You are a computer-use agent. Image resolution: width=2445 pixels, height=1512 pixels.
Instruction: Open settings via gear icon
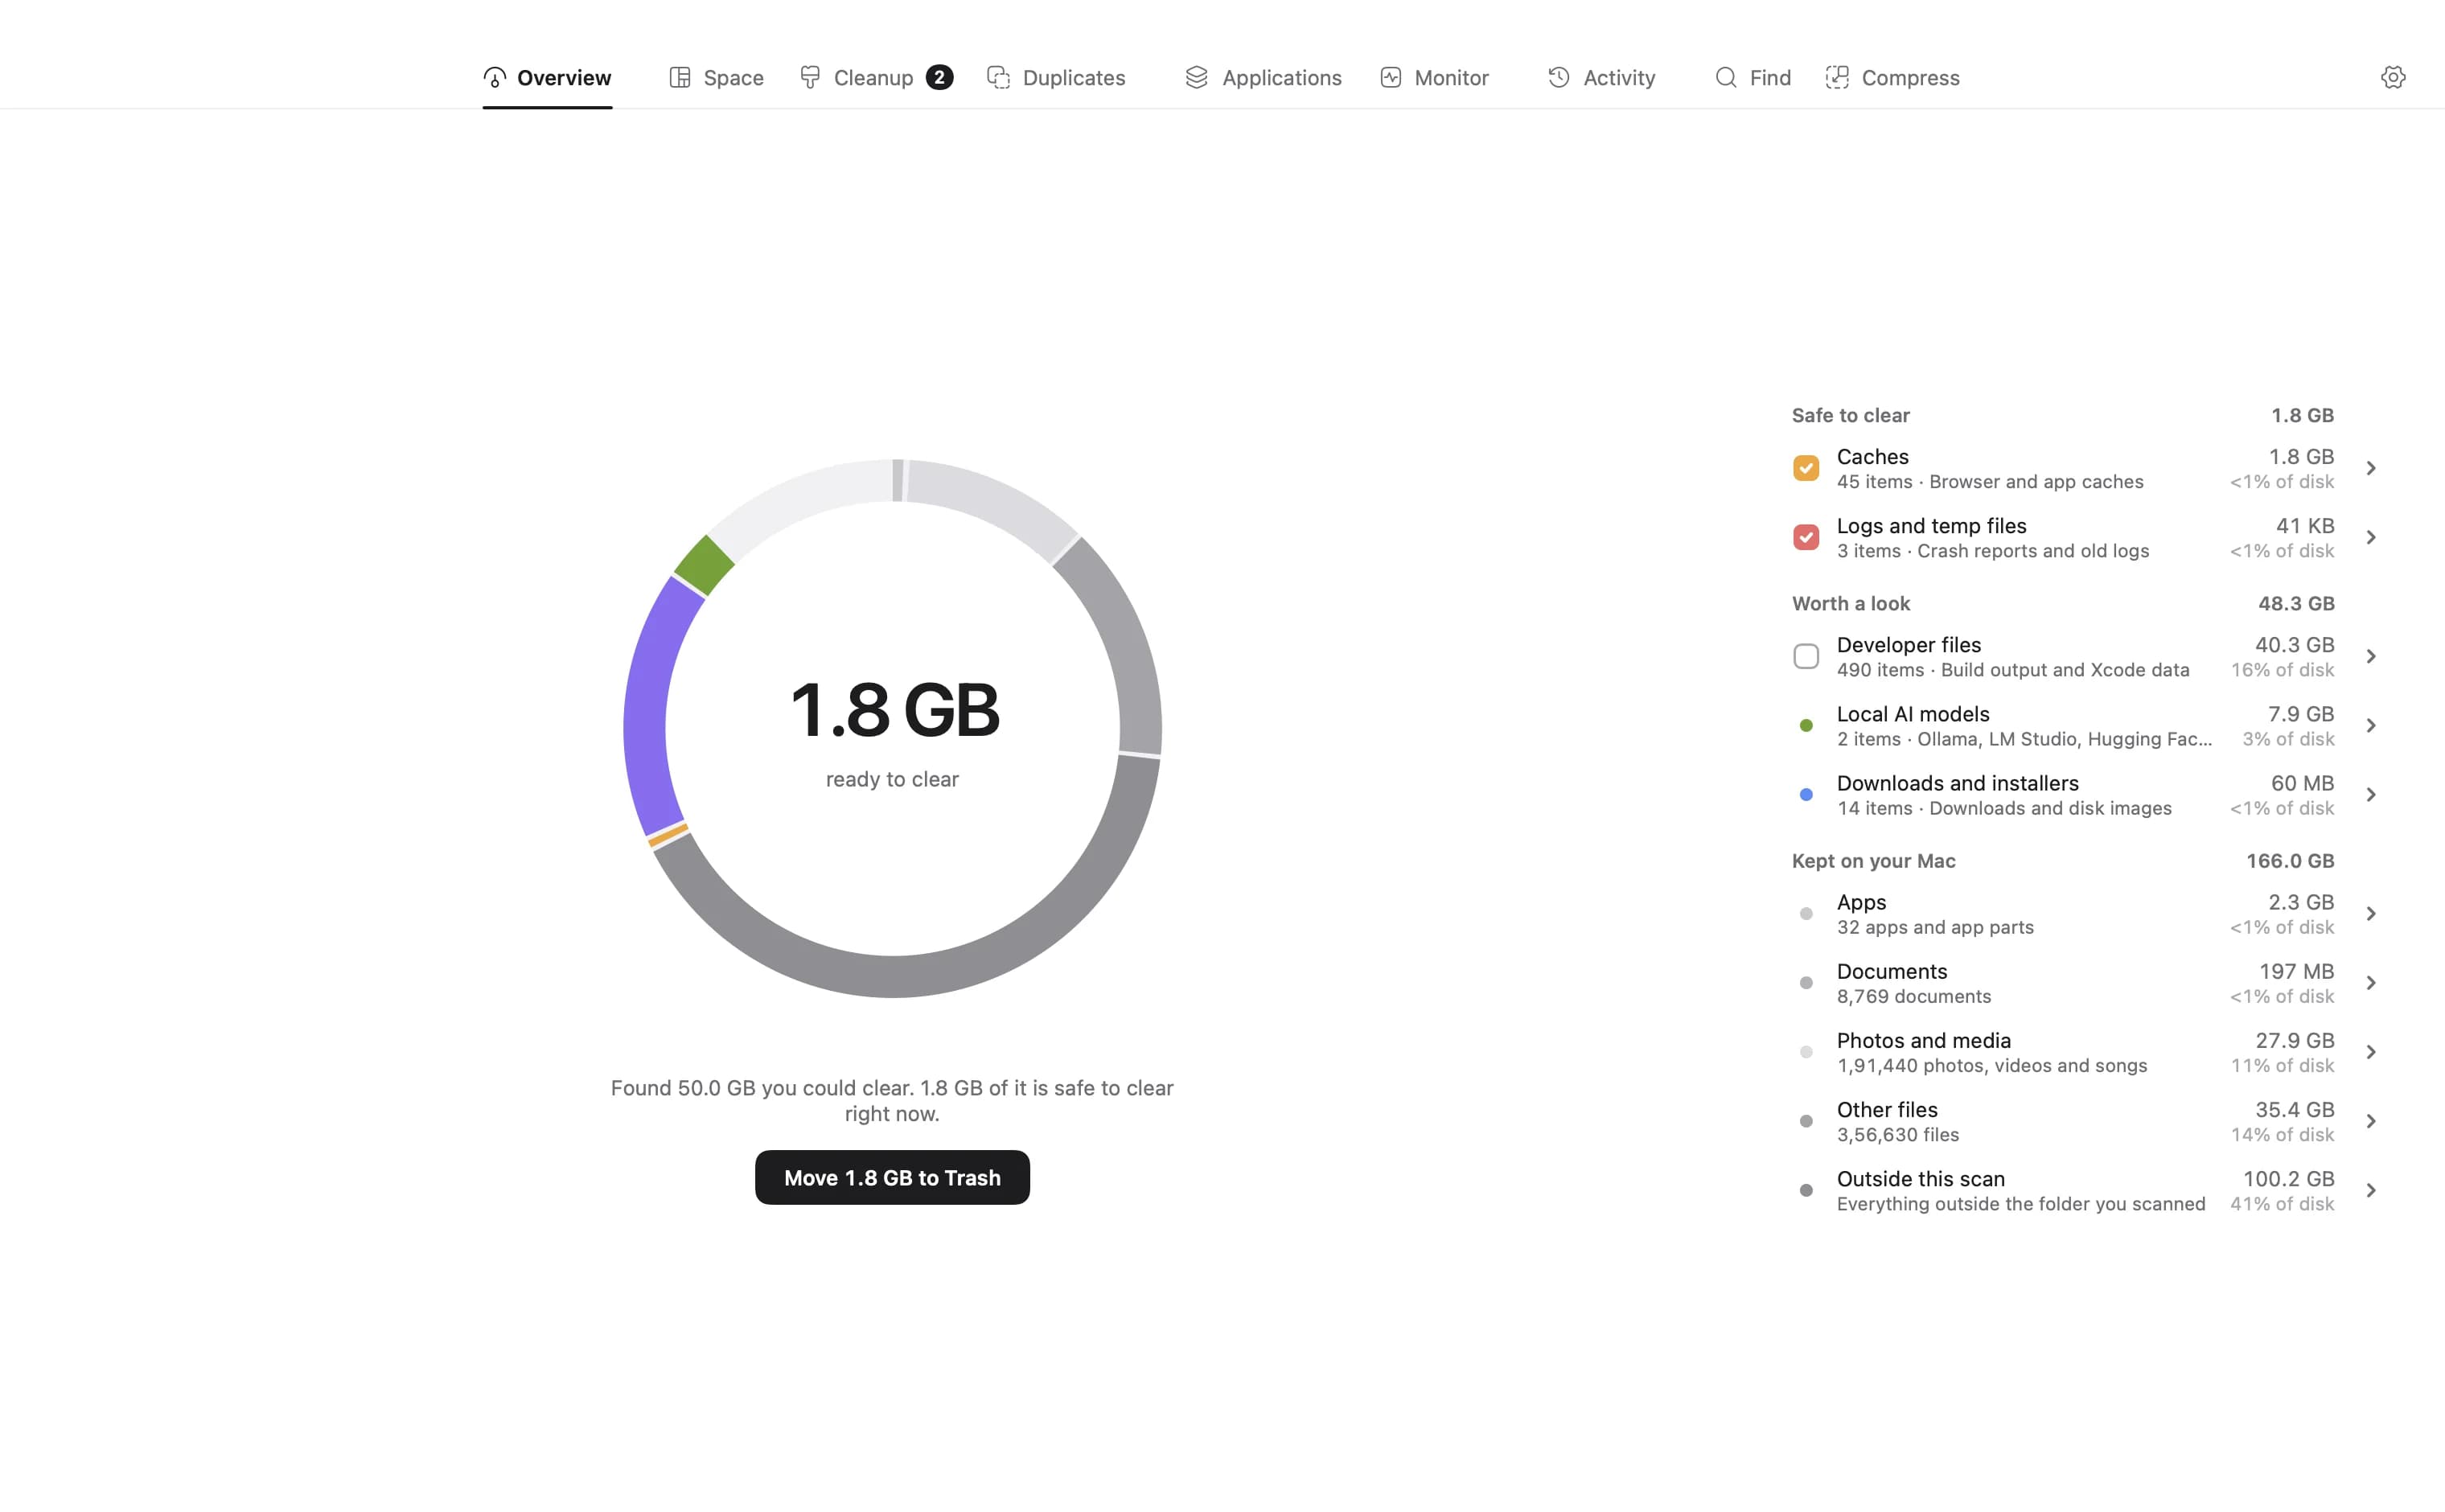[2393, 77]
